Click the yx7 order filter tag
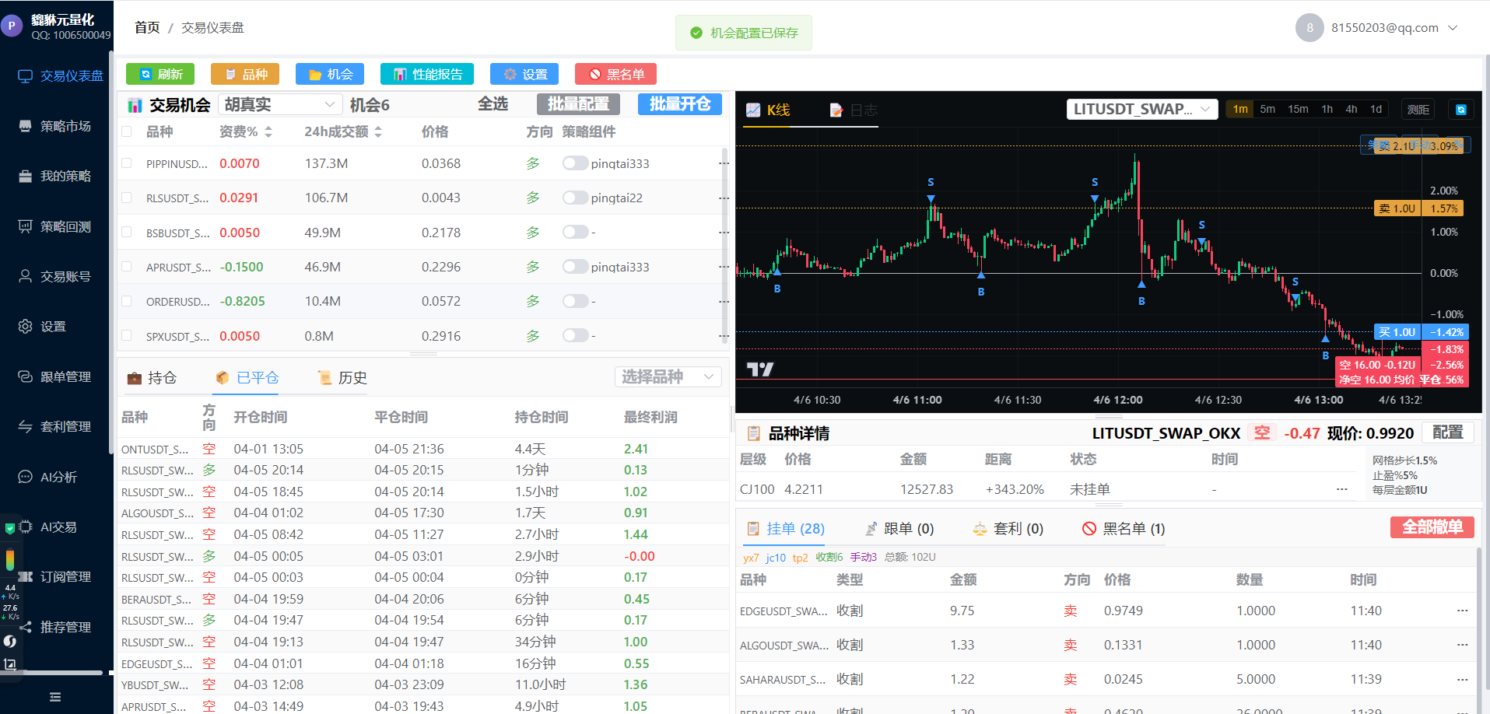The width and height of the screenshot is (1490, 714). coord(751,558)
